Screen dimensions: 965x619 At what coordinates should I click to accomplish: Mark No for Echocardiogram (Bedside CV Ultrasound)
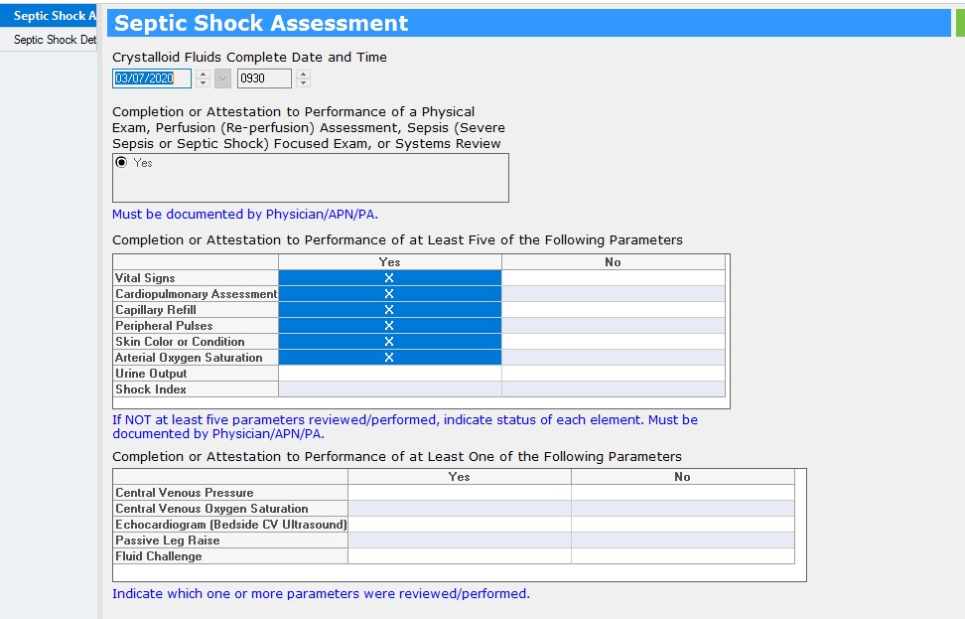(683, 525)
